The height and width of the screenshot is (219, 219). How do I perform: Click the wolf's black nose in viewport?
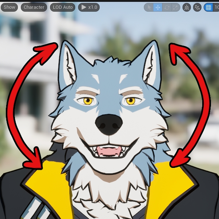coord(108,123)
